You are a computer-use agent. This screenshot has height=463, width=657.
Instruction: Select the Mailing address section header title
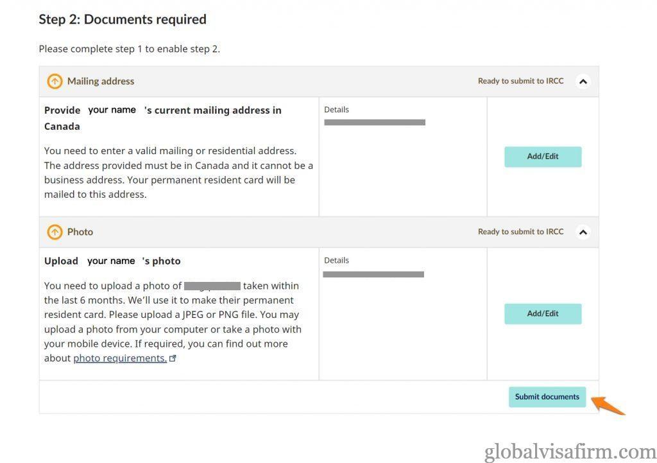coord(101,82)
